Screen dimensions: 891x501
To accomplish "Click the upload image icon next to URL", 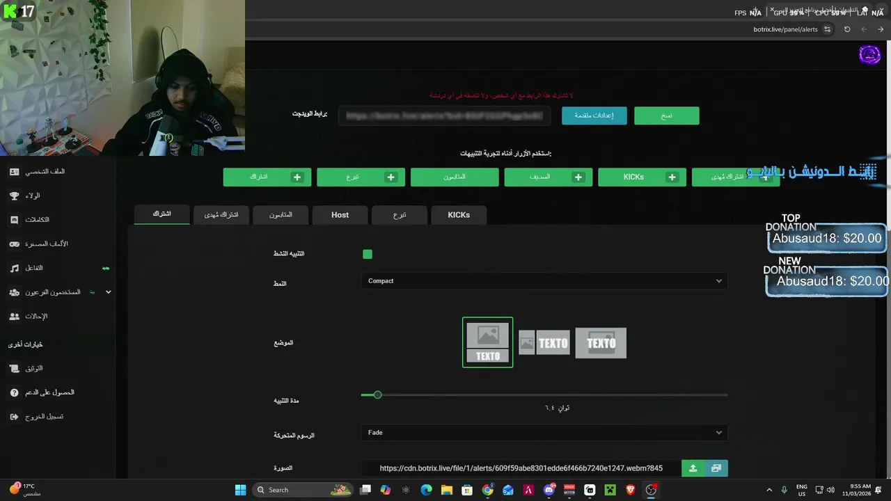I will [x=693, y=468].
